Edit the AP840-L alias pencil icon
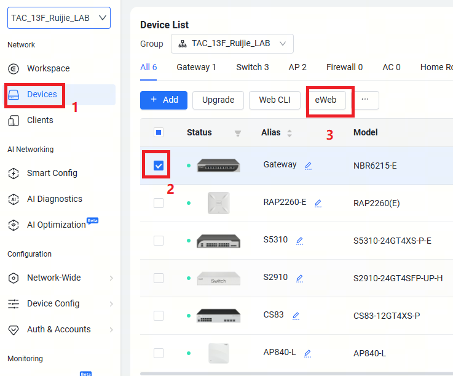453x376 pixels. click(x=308, y=353)
